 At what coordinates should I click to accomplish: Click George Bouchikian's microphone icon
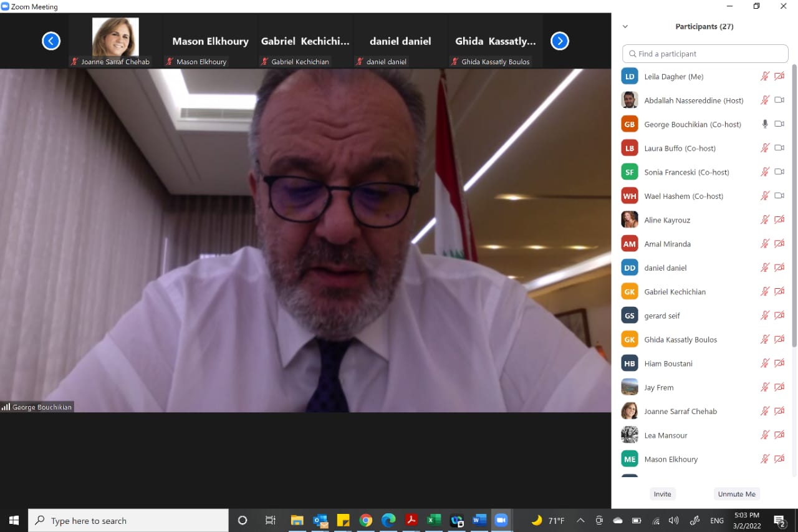[765, 124]
